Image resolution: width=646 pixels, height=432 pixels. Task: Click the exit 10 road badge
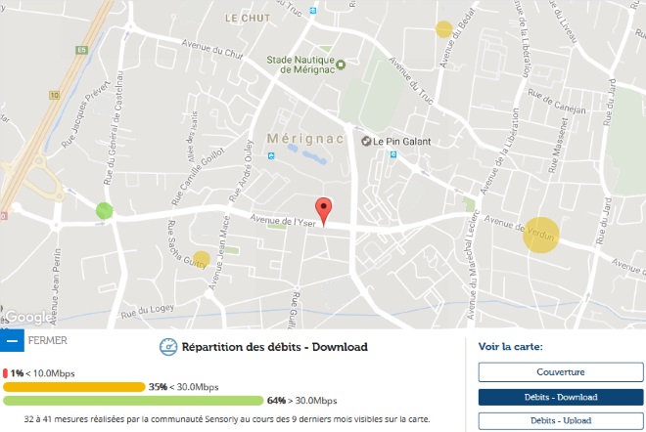pyautogui.click(x=55, y=96)
